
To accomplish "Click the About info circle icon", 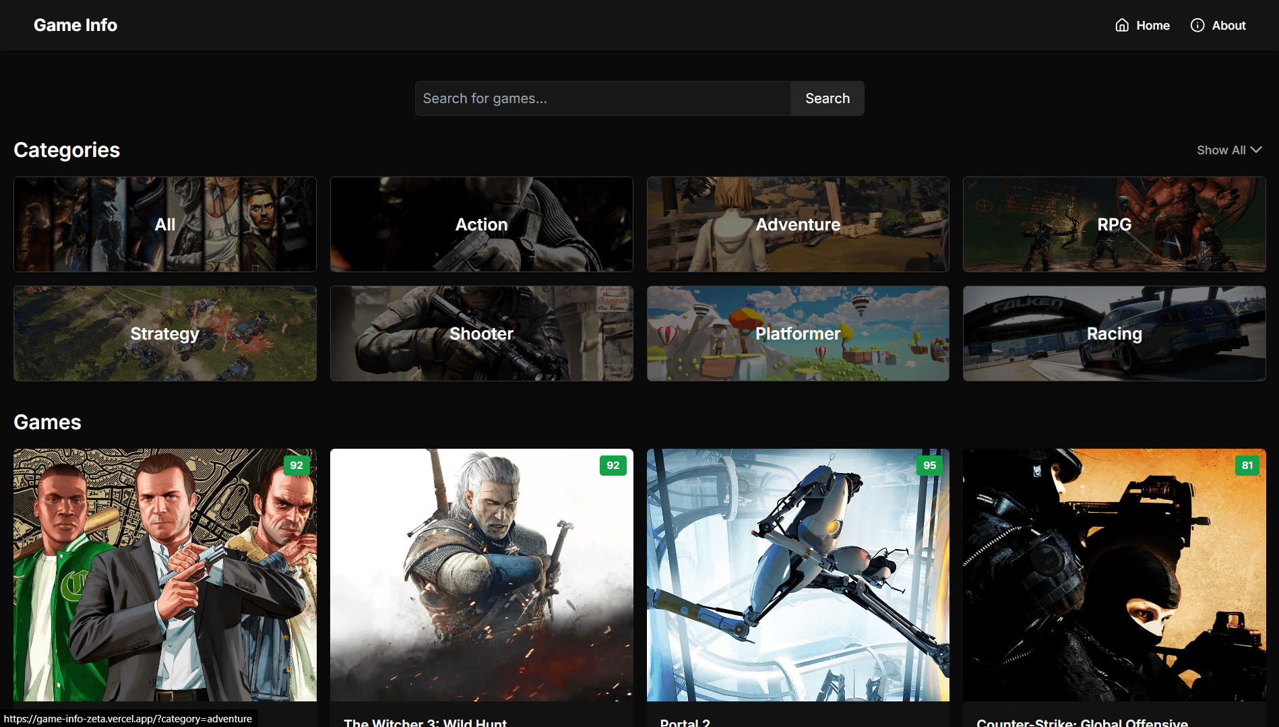I will click(1197, 25).
